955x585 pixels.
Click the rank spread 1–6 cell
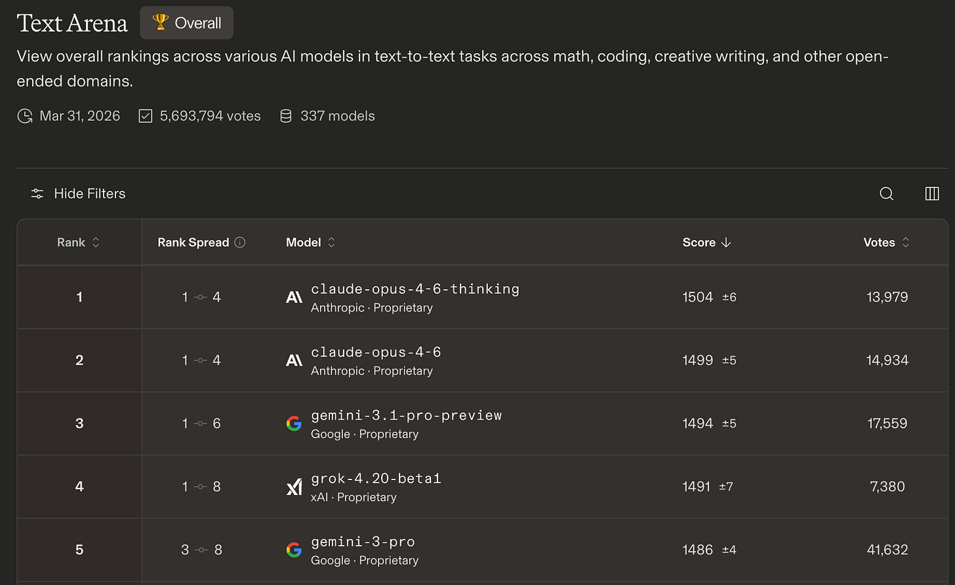tap(201, 424)
